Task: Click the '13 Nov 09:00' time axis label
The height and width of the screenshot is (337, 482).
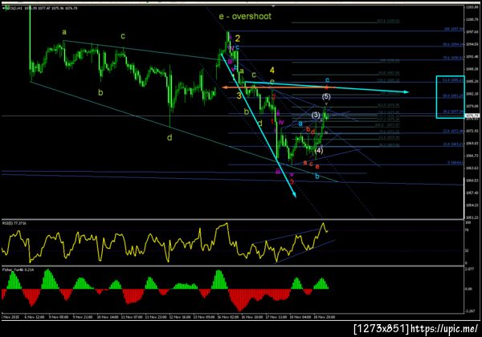Action: click(204, 317)
